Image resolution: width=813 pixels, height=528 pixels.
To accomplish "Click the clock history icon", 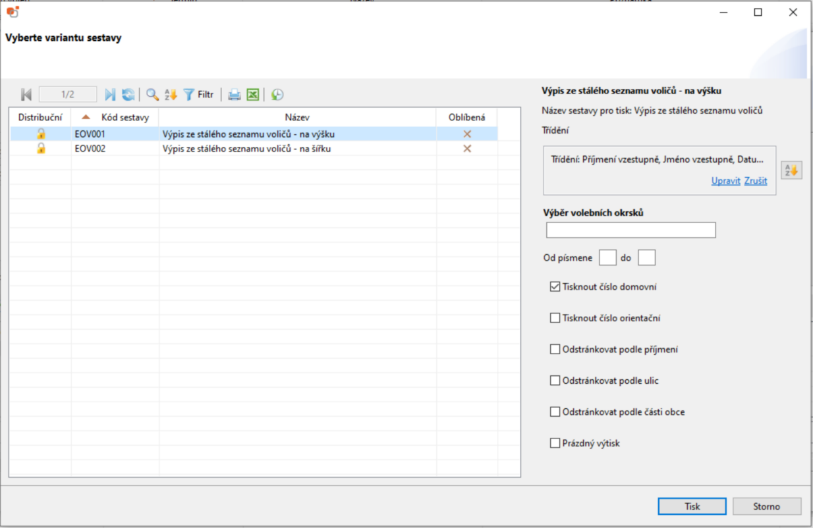I will click(x=277, y=95).
